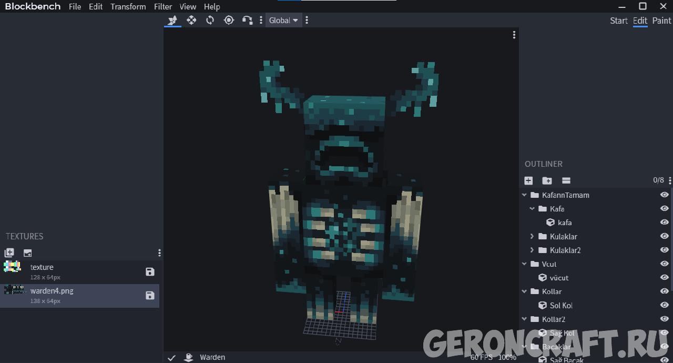Open the Transform menu

128,7
